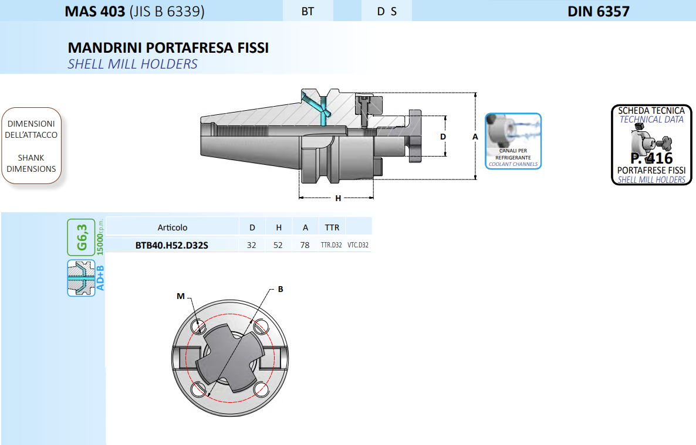Click the Articolo column header

point(172,227)
